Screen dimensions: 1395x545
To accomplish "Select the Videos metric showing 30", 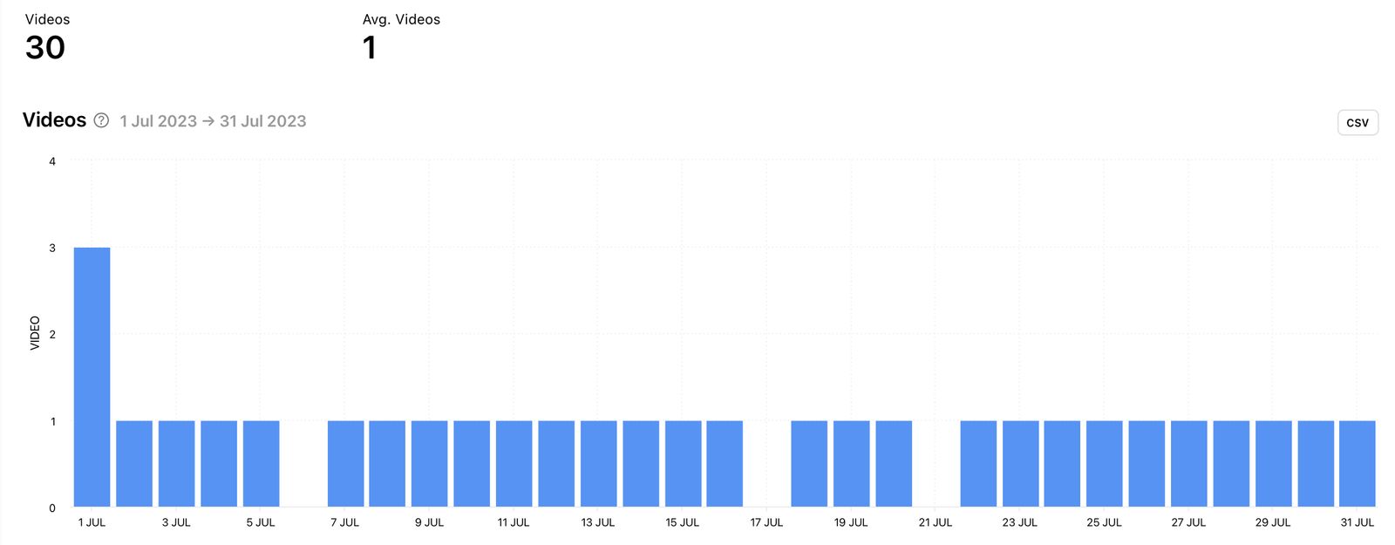I will (44, 49).
